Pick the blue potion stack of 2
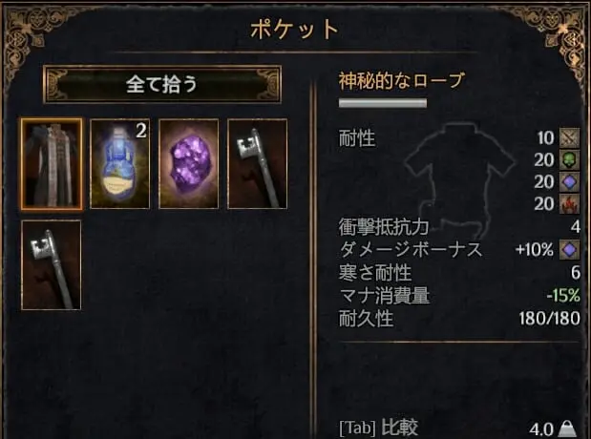Image resolution: width=591 pixels, height=439 pixels. tap(120, 163)
